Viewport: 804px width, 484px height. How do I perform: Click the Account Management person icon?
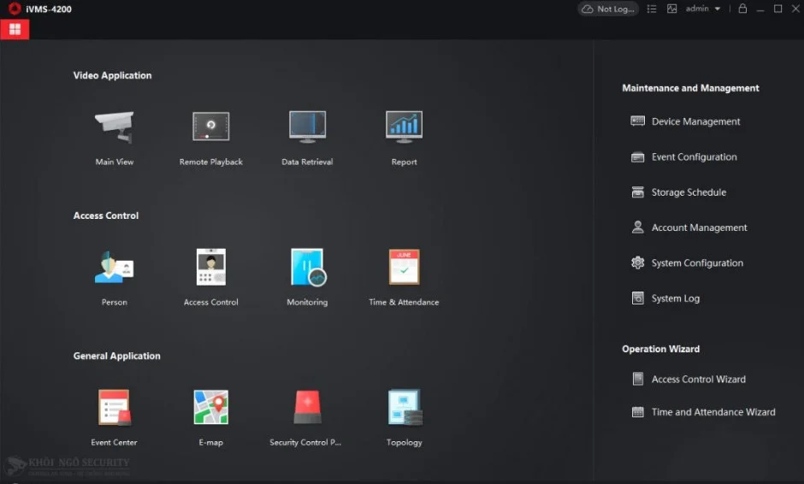(x=637, y=227)
